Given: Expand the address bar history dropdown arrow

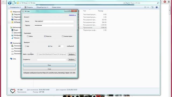Looking at the screenshot, I should (124, 3).
